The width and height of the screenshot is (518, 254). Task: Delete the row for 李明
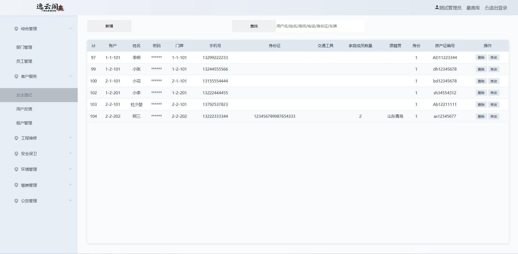click(481, 58)
